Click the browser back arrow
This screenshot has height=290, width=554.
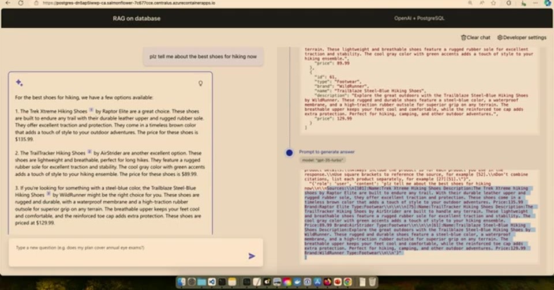[8, 3]
